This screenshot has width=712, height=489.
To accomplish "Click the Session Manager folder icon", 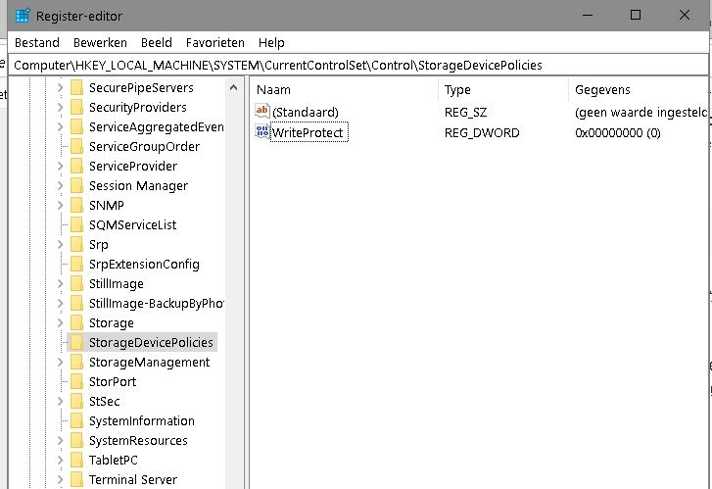I will 75,186.
